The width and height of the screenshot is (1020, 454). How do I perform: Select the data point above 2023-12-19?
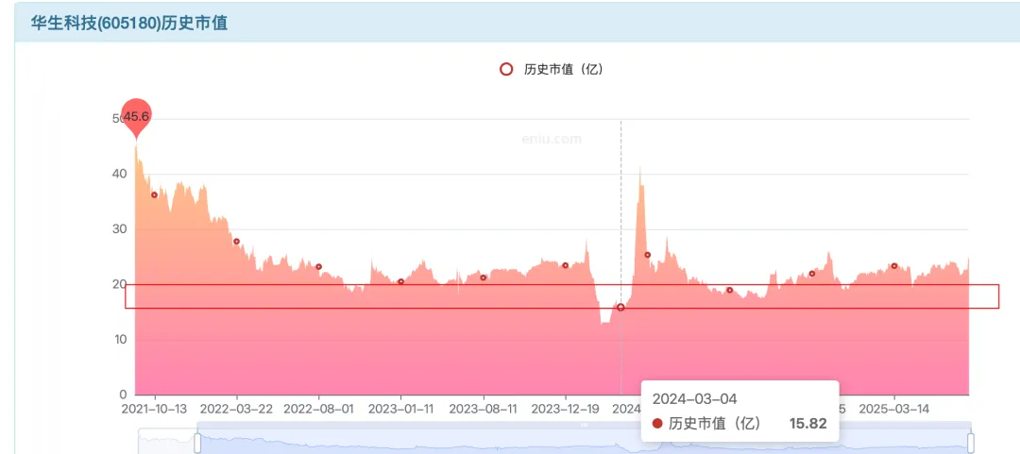566,265
